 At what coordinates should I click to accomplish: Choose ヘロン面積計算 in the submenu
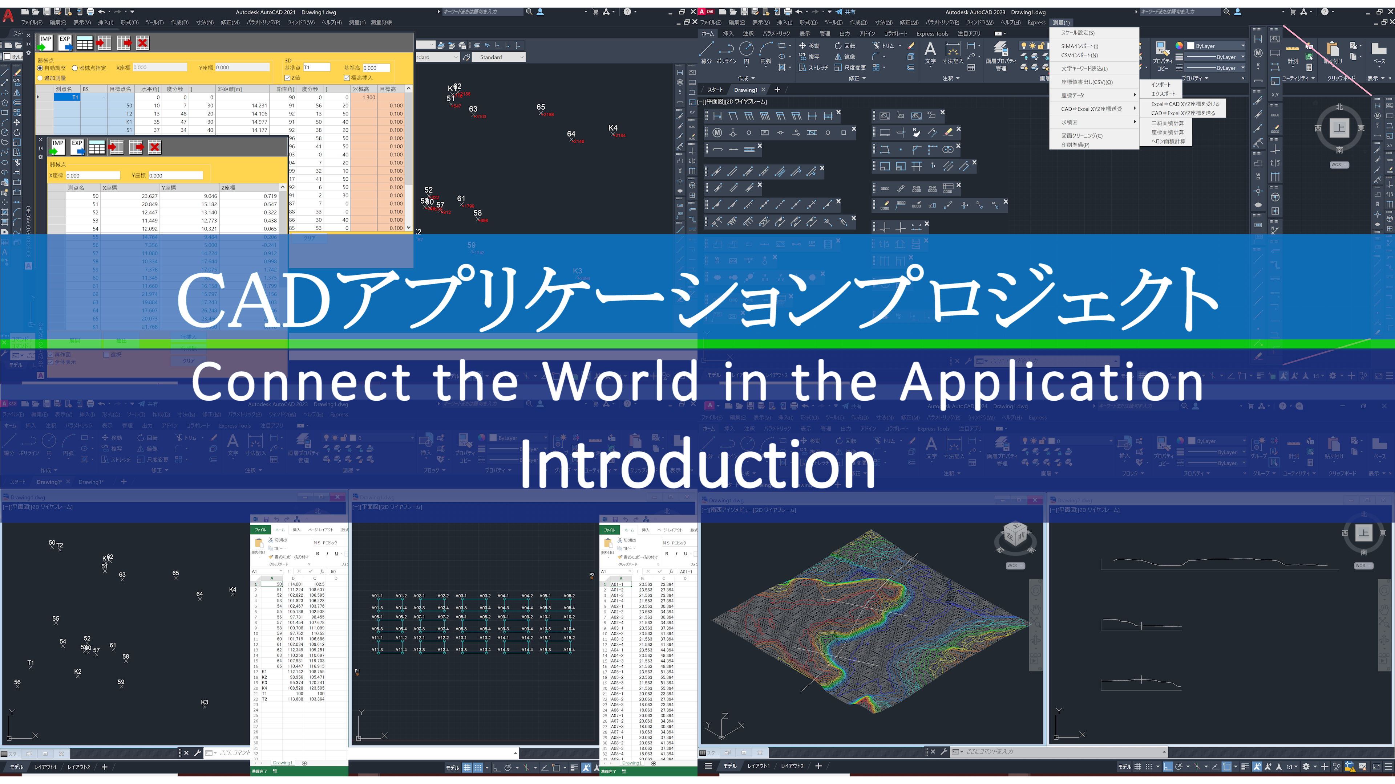[1168, 141]
